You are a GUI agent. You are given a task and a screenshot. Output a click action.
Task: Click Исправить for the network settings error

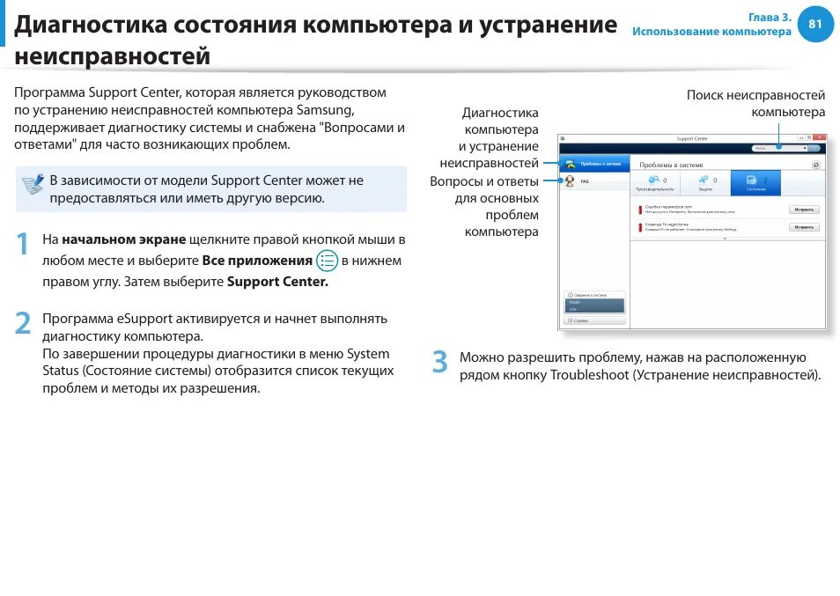pos(805,209)
